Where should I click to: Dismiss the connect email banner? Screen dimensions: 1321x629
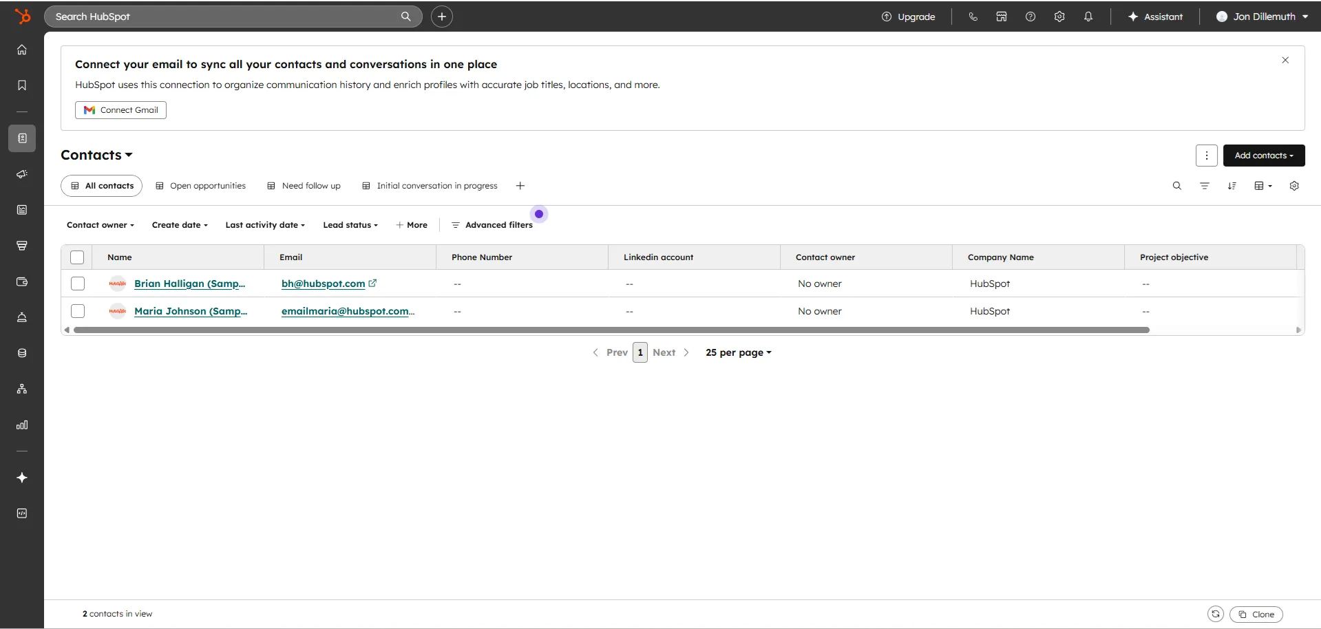coord(1285,61)
